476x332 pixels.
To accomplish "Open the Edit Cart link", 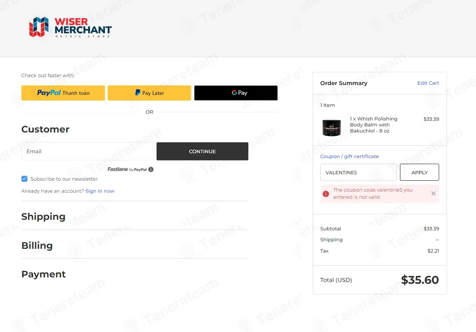I will click(x=428, y=83).
